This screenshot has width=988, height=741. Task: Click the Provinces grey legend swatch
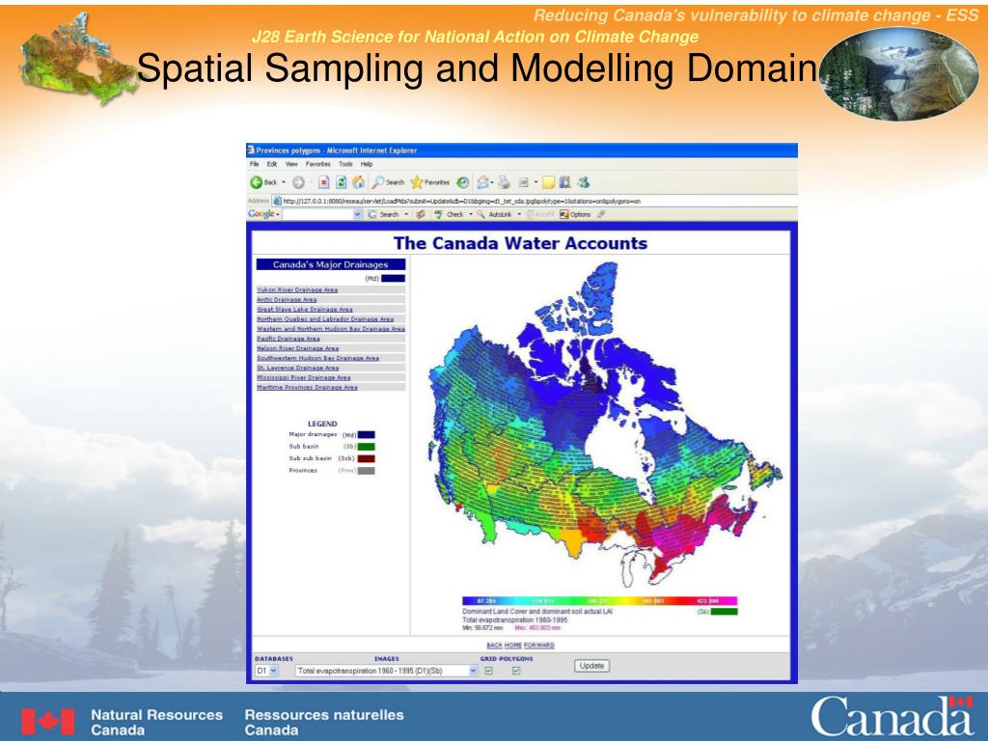pyautogui.click(x=366, y=471)
